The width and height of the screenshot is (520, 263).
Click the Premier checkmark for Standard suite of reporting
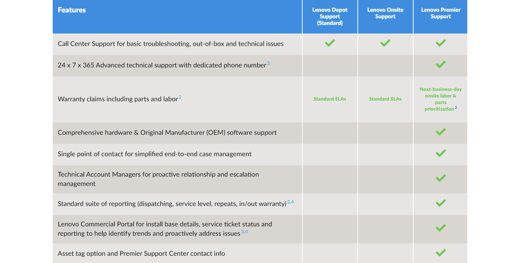coord(441,203)
